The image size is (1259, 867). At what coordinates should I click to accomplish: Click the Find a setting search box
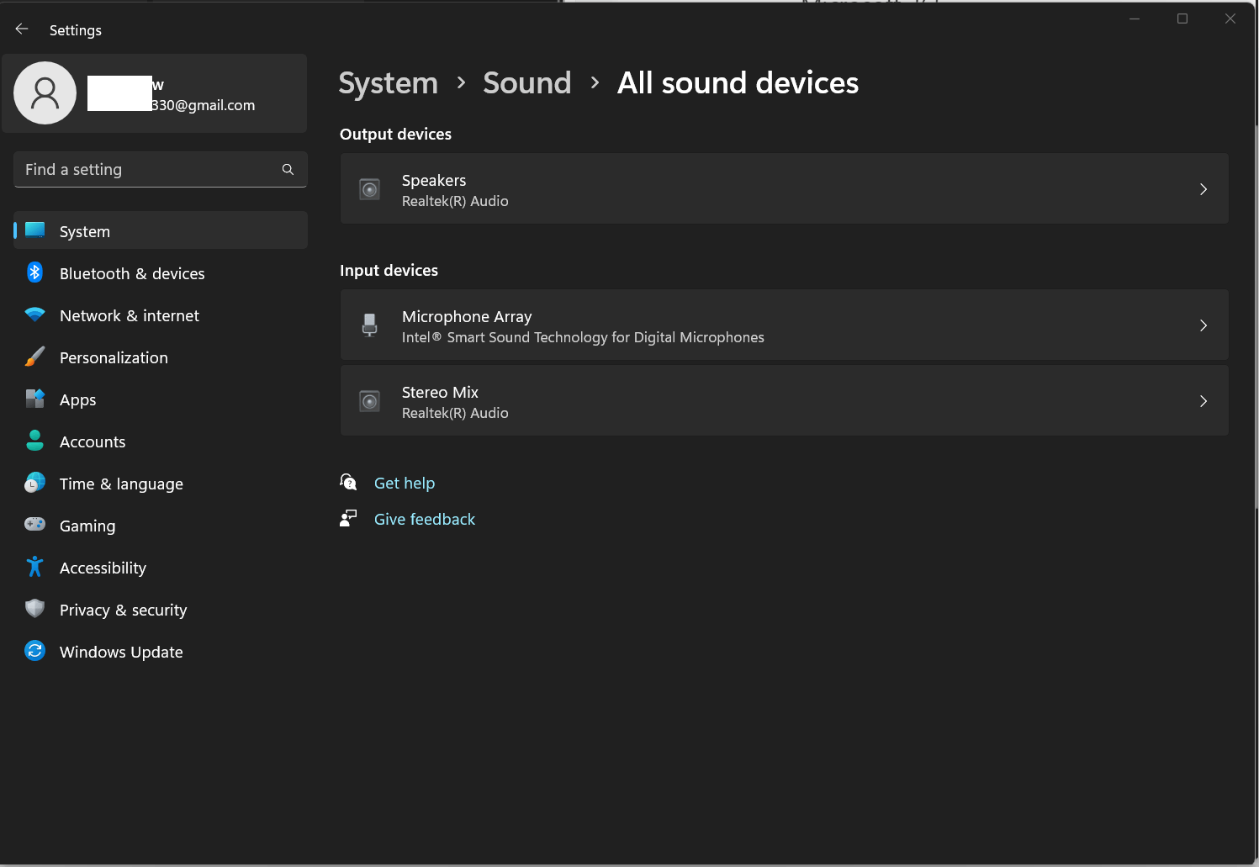161,170
